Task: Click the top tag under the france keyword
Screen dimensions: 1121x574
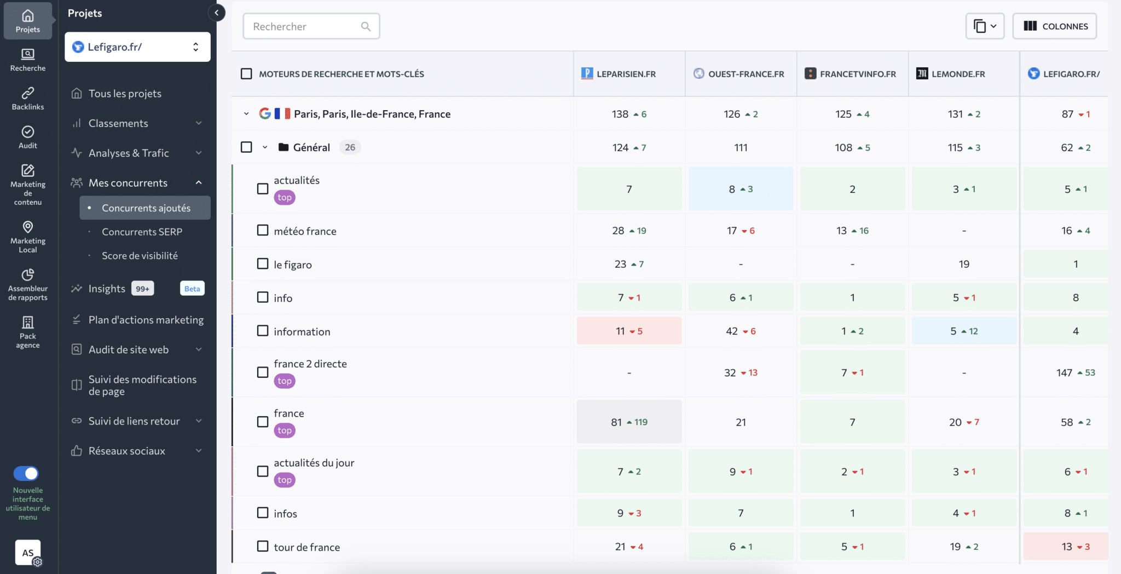Action: (x=285, y=431)
